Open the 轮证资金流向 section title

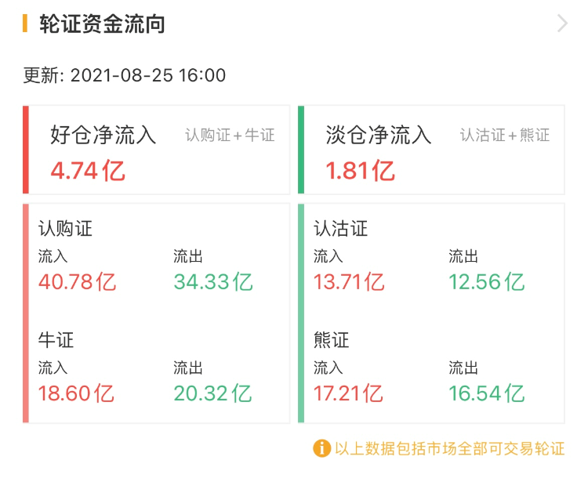pyautogui.click(x=102, y=24)
